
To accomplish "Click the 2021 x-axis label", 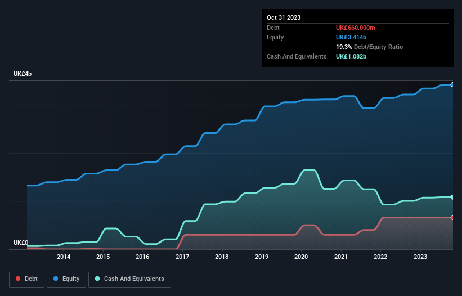I will pyautogui.click(x=341, y=257).
